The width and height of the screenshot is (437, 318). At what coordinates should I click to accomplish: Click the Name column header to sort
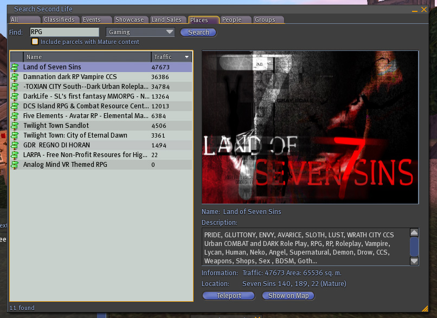pos(87,57)
